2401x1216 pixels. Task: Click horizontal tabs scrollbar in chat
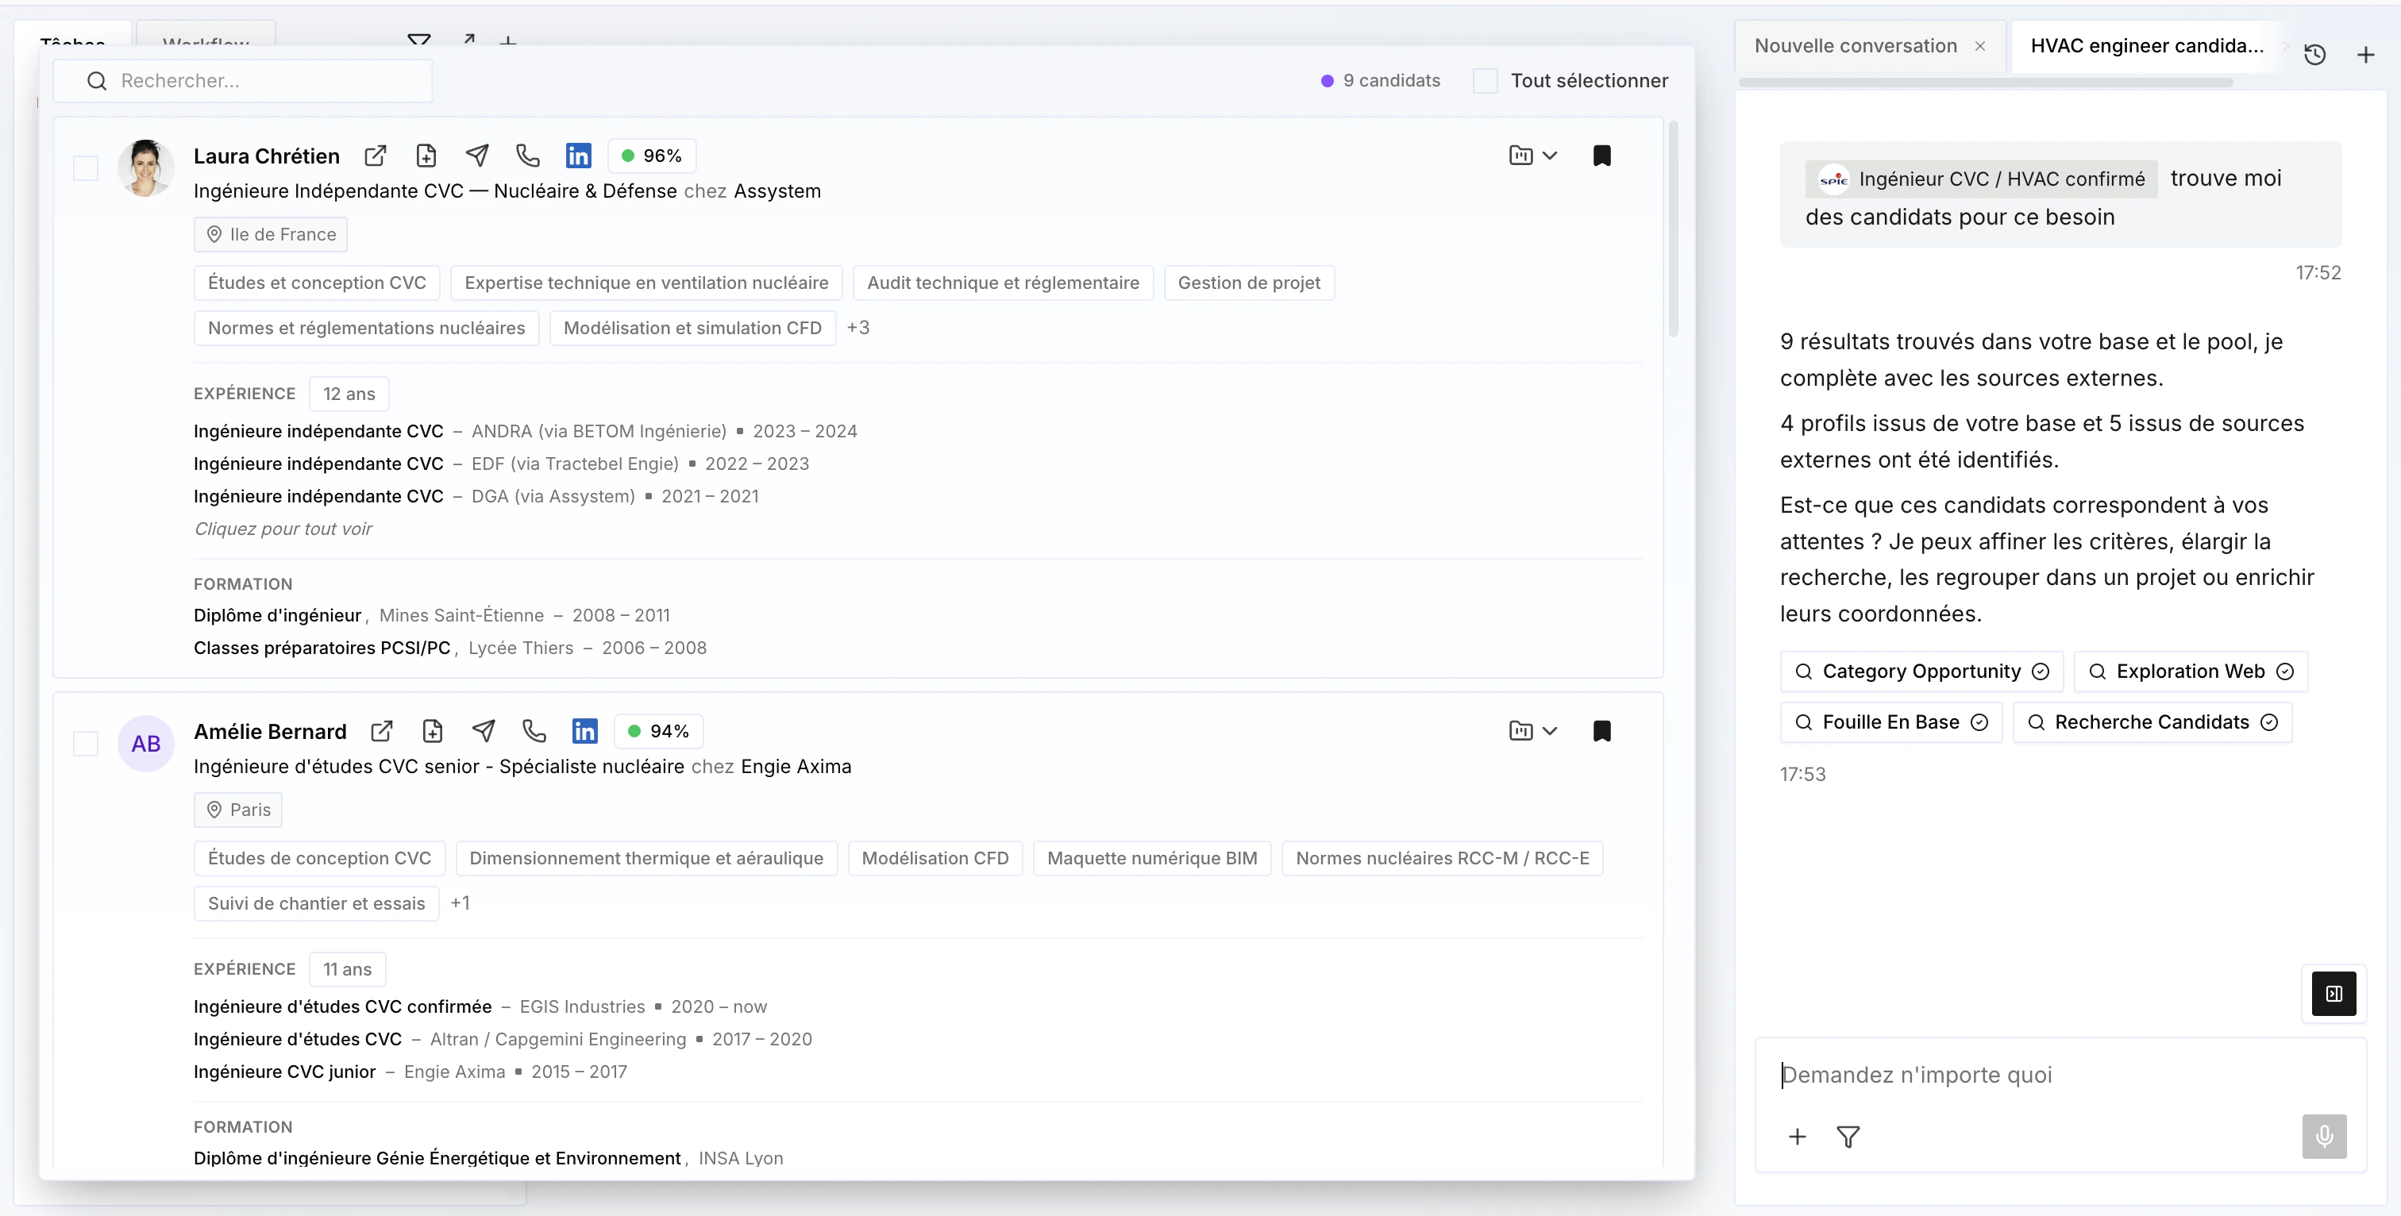(1985, 83)
